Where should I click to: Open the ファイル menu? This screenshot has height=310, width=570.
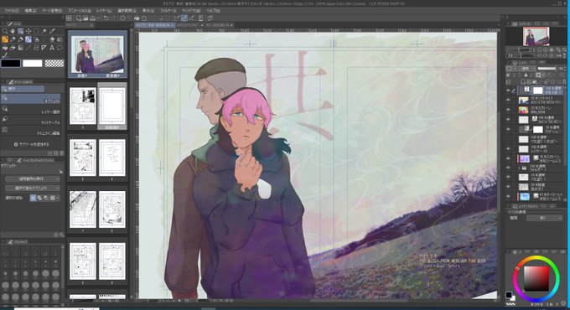[x=11, y=11]
